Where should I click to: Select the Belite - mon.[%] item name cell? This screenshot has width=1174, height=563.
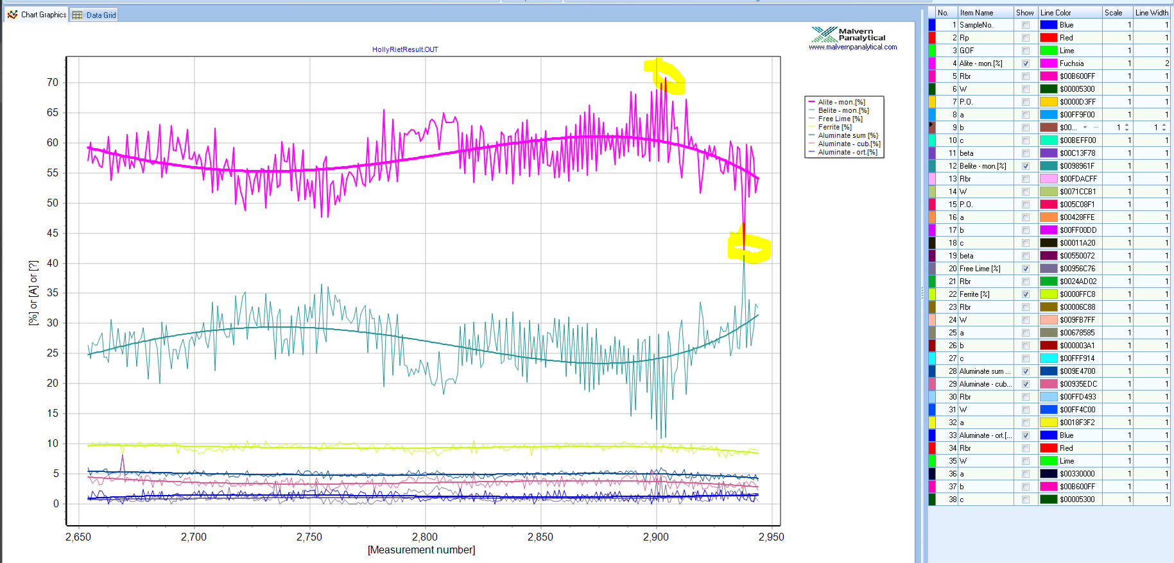[986, 166]
